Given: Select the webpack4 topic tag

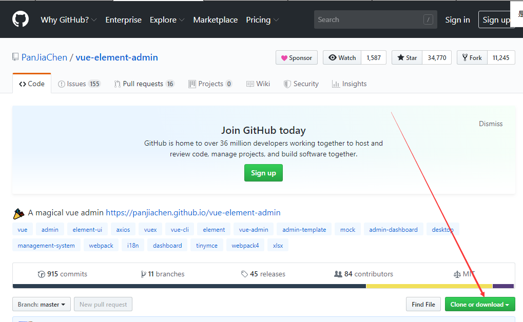Looking at the screenshot, I should [245, 246].
